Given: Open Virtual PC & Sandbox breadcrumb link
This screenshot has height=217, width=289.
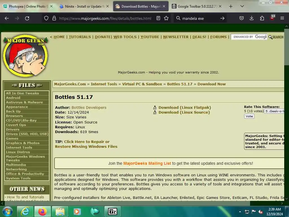Looking at the screenshot, I should (x=142, y=84).
